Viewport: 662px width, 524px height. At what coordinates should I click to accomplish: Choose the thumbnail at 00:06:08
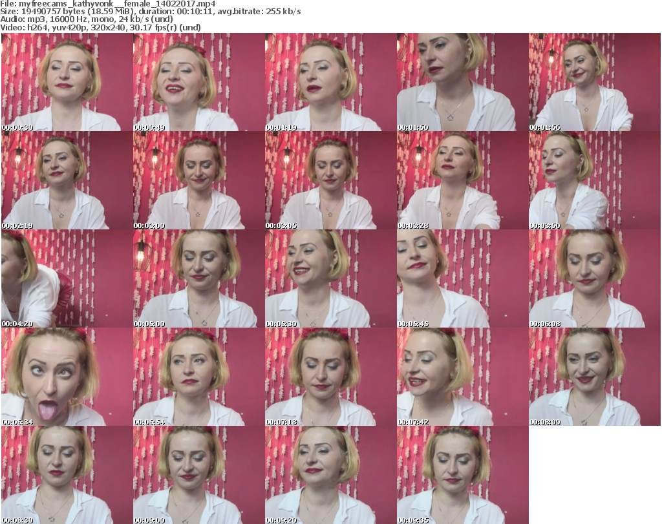click(x=595, y=279)
